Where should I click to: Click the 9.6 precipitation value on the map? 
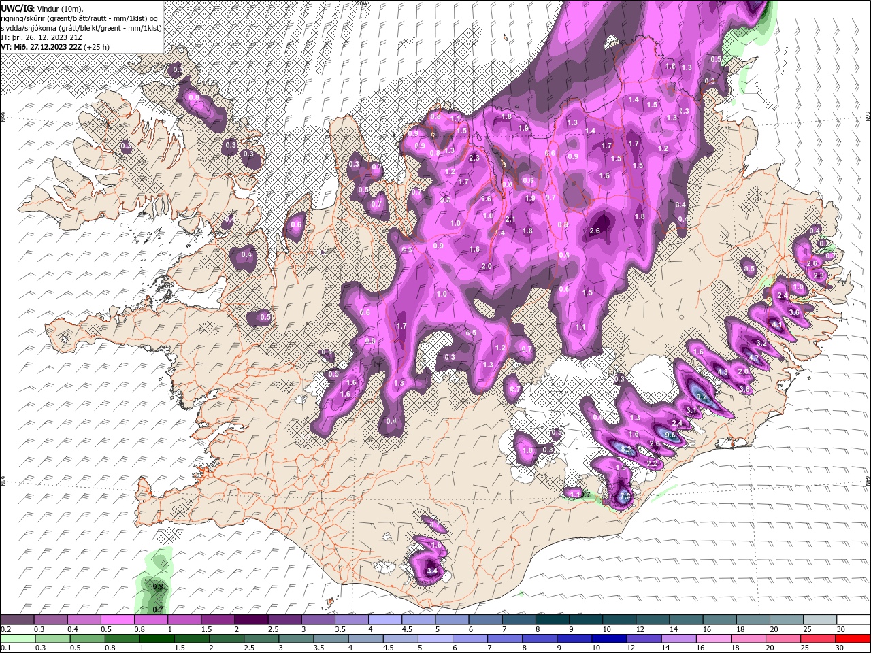tap(670, 435)
